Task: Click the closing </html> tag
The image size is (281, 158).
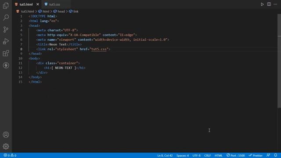Action: pos(35,82)
